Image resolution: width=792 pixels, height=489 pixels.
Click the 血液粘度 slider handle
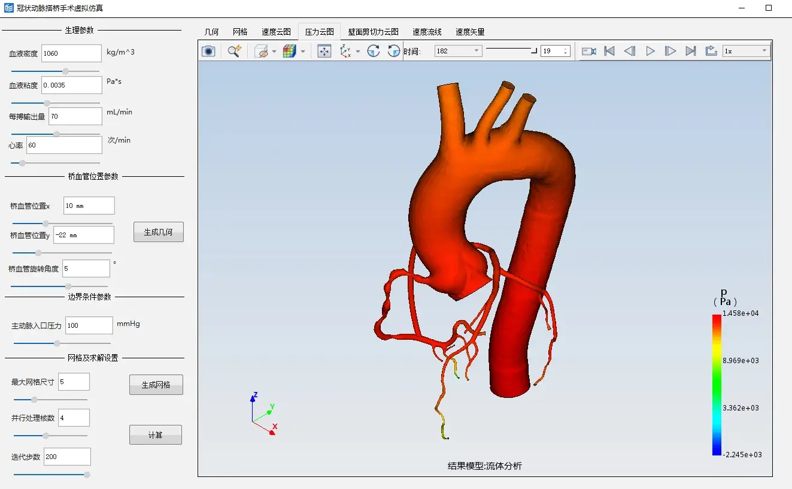[x=47, y=103]
